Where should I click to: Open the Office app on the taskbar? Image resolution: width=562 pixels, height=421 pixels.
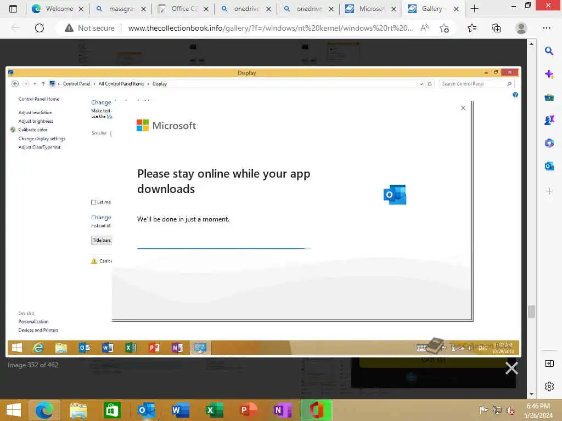click(x=317, y=410)
